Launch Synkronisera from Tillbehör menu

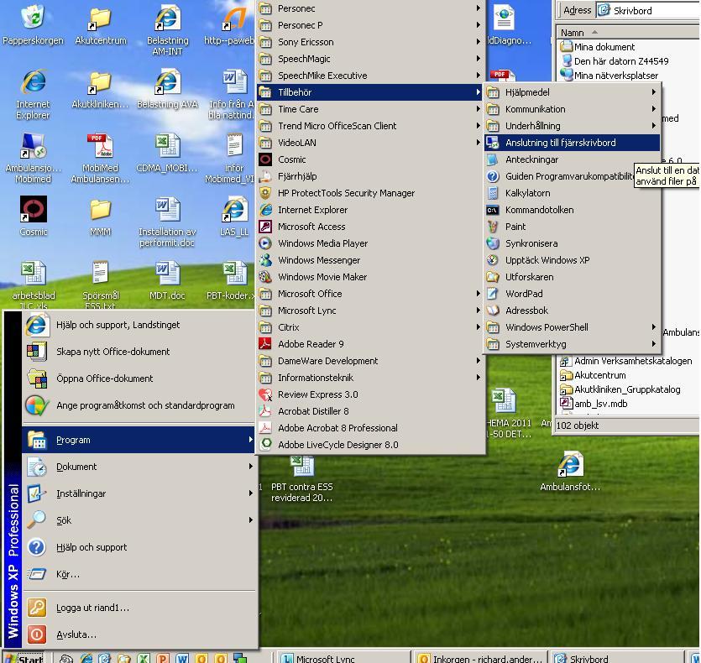click(572, 243)
